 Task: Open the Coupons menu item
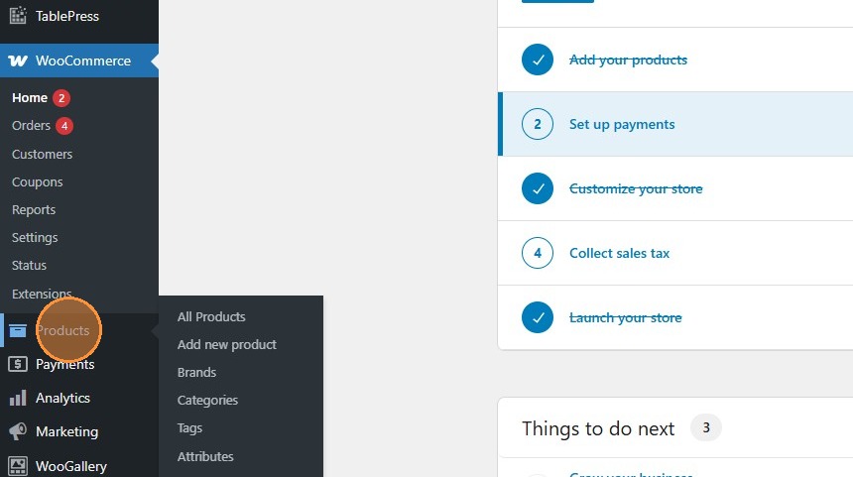(x=37, y=181)
